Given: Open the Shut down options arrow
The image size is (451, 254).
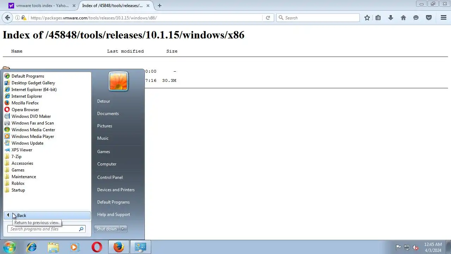Looking at the screenshot, I should [123, 229].
